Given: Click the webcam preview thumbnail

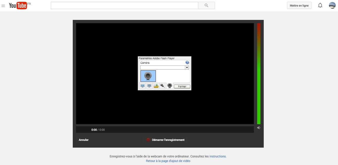Looking at the screenshot, I should click(148, 76).
